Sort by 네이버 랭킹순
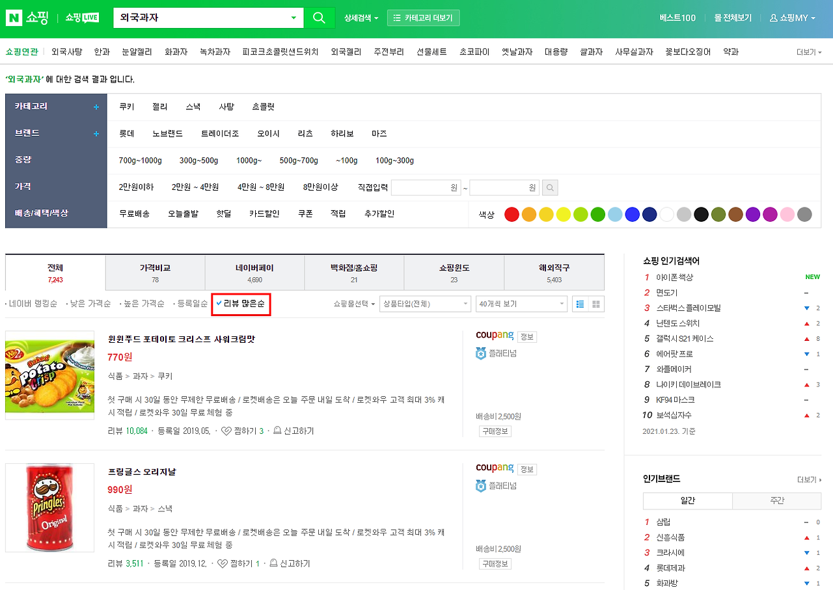The width and height of the screenshot is (833, 590). coord(32,304)
